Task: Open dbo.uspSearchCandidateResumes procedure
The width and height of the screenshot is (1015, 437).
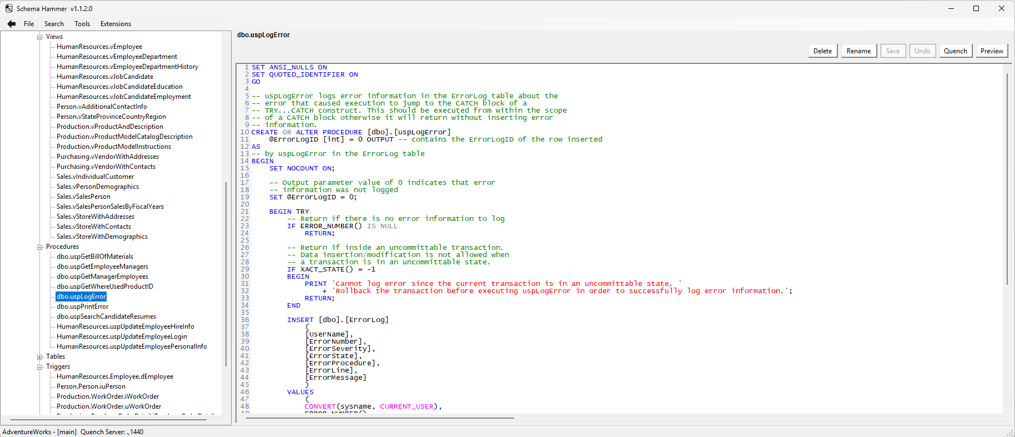Action: tap(106, 317)
